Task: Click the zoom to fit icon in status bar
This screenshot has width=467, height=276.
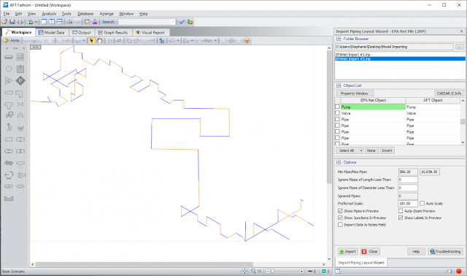Action: tap(245, 271)
